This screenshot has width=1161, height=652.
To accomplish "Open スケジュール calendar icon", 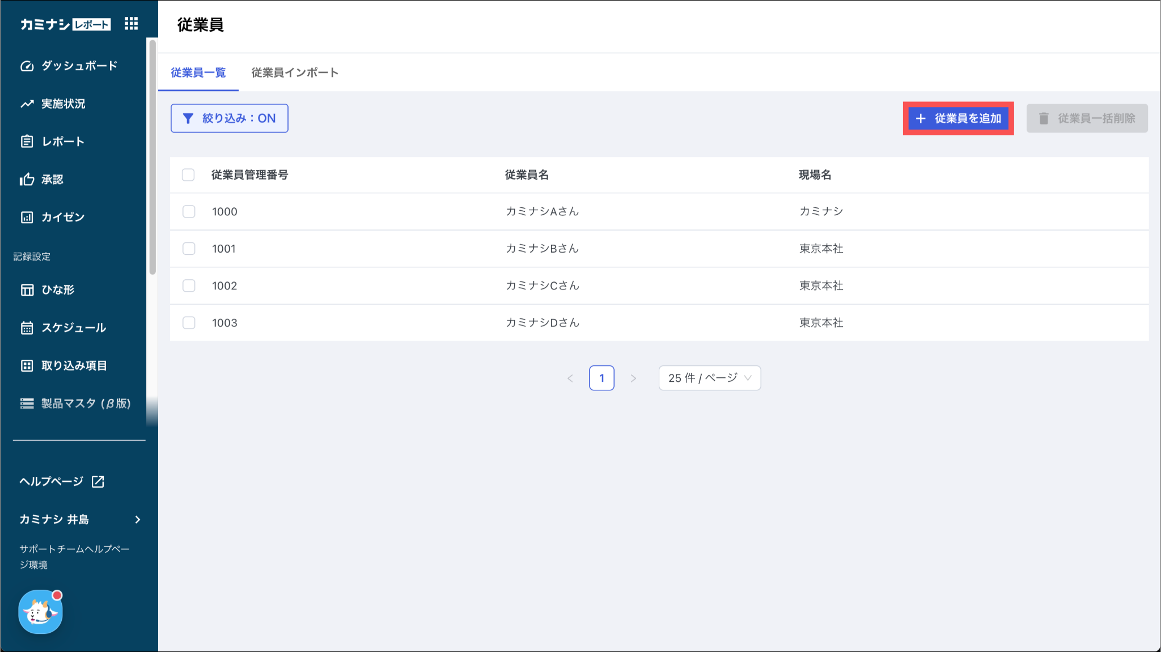I will coord(27,328).
